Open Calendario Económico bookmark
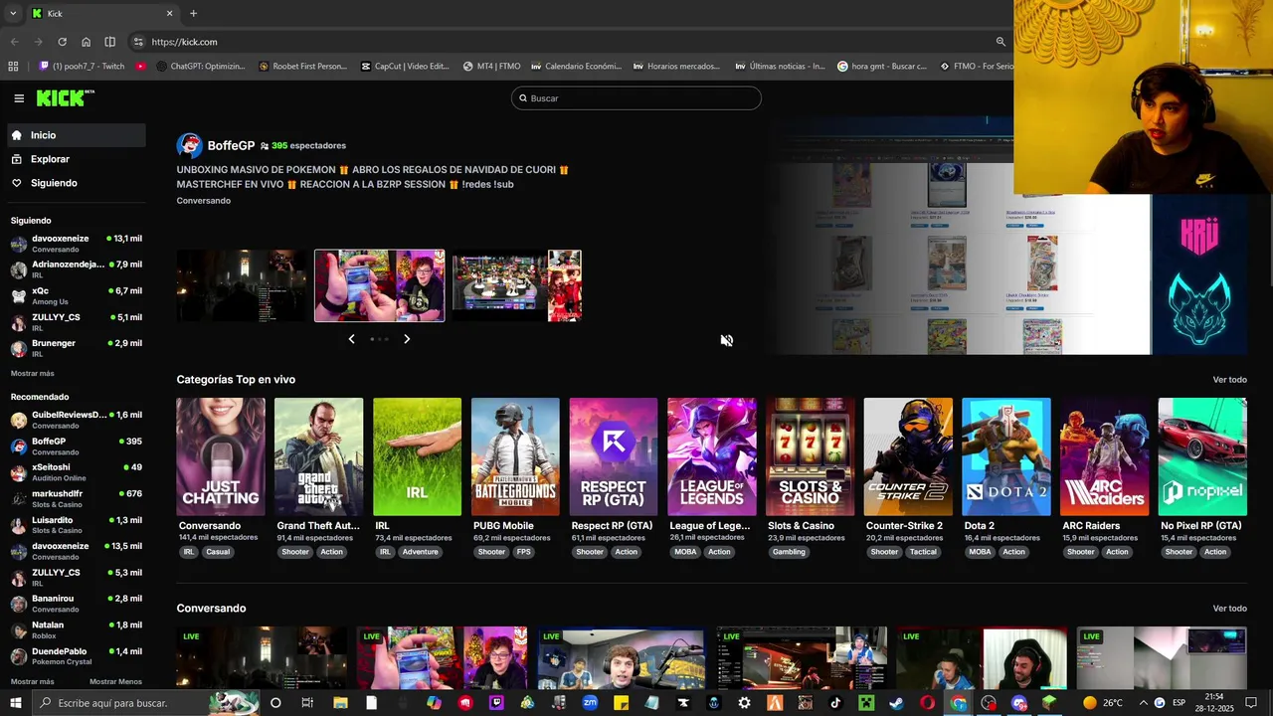 [x=576, y=67]
